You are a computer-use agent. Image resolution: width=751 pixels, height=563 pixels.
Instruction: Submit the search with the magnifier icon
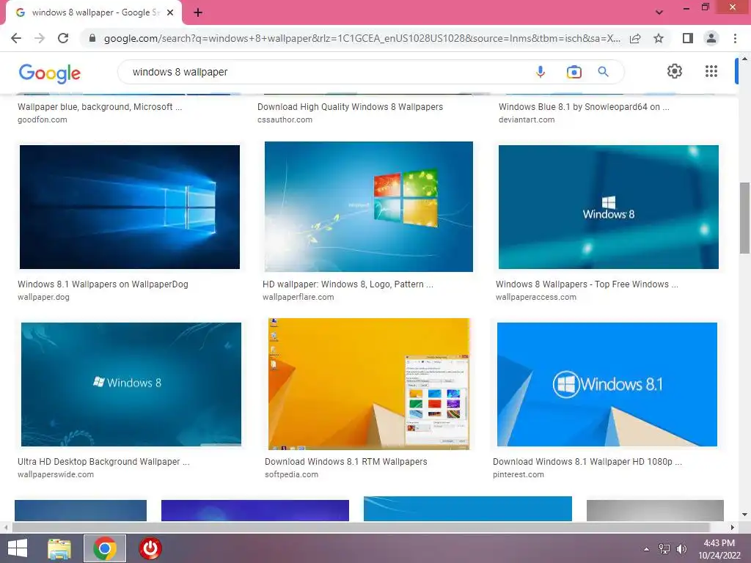(x=604, y=72)
